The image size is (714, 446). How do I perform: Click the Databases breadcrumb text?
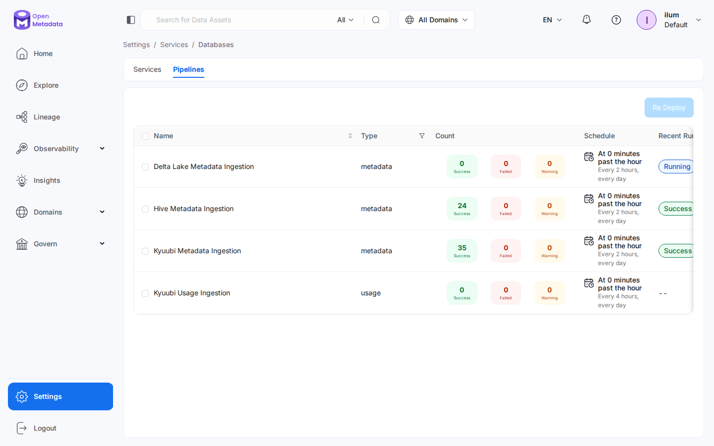(216, 45)
